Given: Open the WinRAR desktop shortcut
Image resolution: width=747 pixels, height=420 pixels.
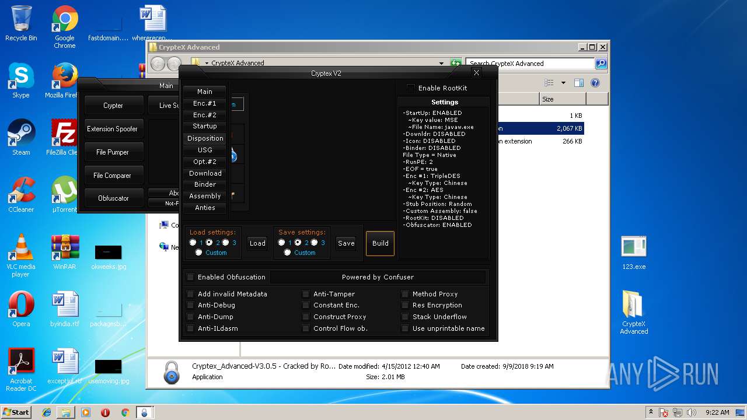Looking at the screenshot, I should pos(64,252).
